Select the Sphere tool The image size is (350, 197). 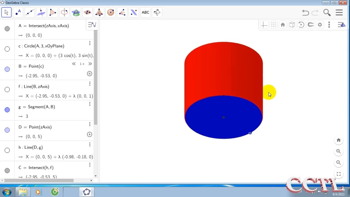point(111,12)
